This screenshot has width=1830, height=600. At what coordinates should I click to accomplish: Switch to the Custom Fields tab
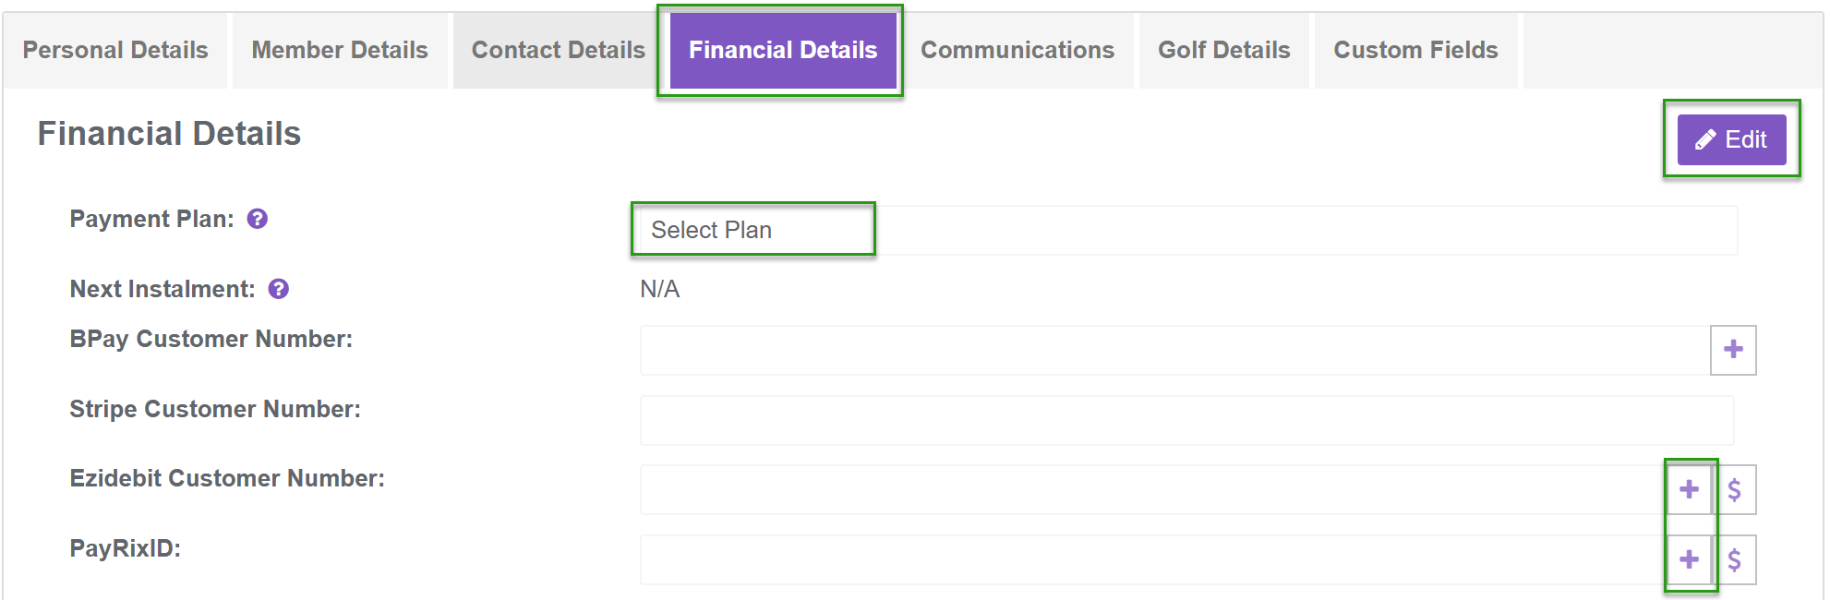coord(1415,50)
